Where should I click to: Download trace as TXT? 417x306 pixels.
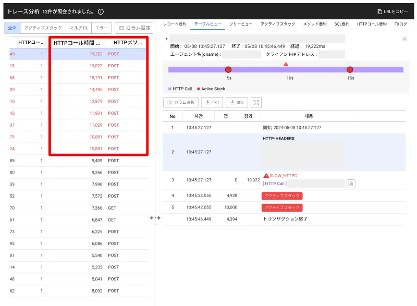tap(212, 103)
